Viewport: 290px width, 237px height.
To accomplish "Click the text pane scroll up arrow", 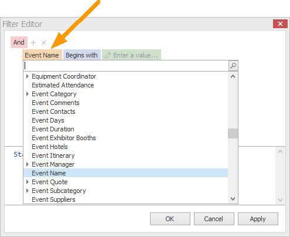I will pos(280,151).
